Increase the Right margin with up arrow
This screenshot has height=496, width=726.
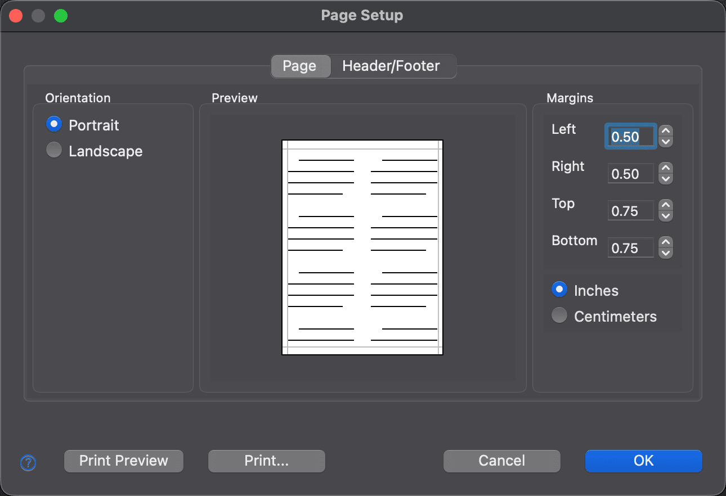click(x=666, y=168)
